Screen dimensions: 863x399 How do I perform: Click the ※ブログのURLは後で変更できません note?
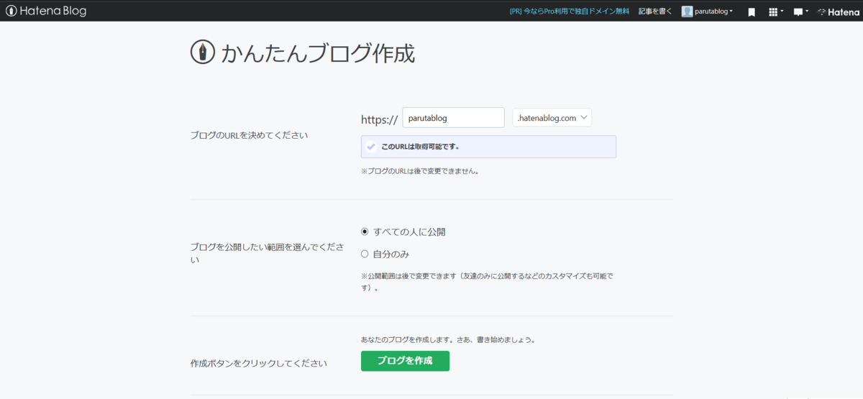[x=420, y=172]
